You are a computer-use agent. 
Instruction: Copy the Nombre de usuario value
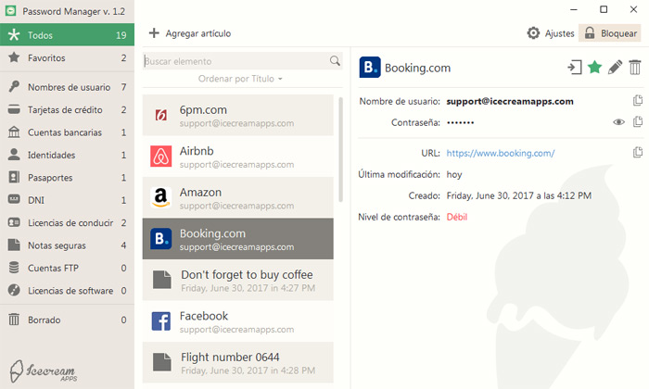pos(638,100)
